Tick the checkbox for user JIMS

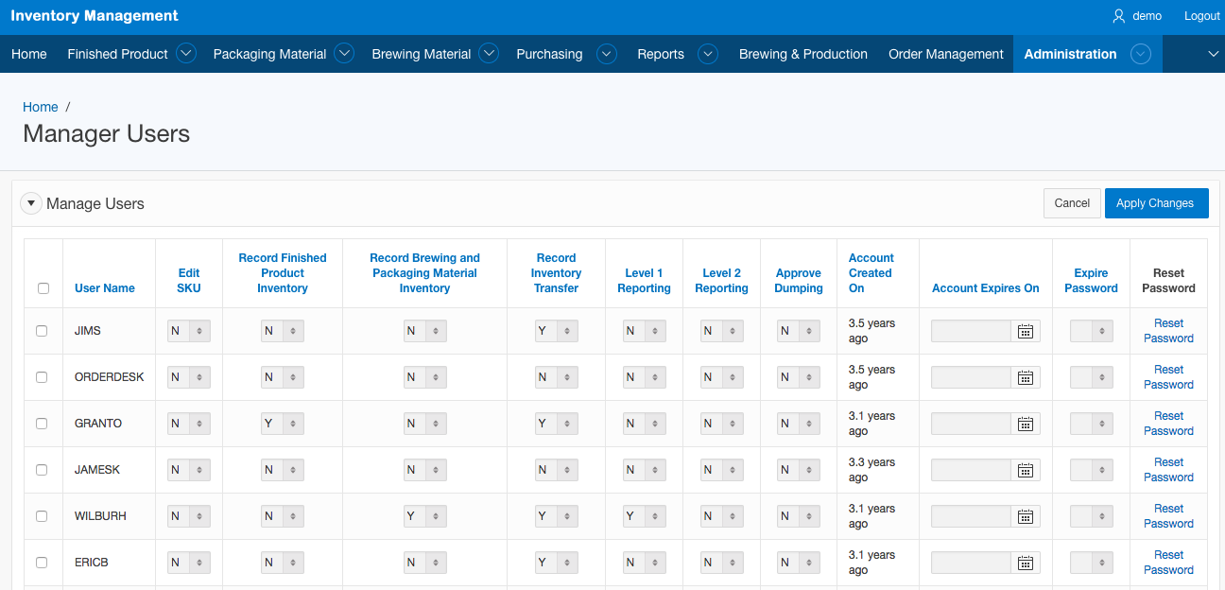(42, 331)
